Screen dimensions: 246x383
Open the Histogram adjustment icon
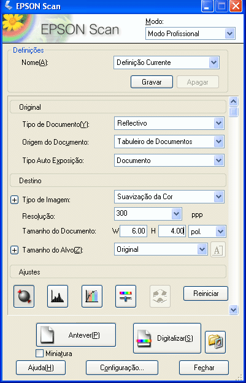pos(58,296)
